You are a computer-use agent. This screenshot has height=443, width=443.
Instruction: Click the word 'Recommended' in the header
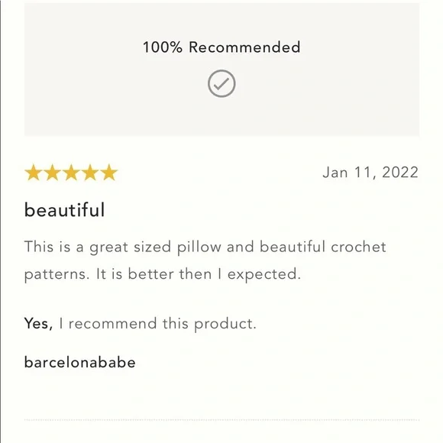(244, 47)
